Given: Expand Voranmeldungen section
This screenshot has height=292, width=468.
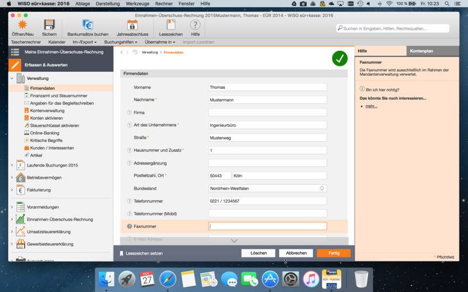Looking at the screenshot, I should (12, 207).
